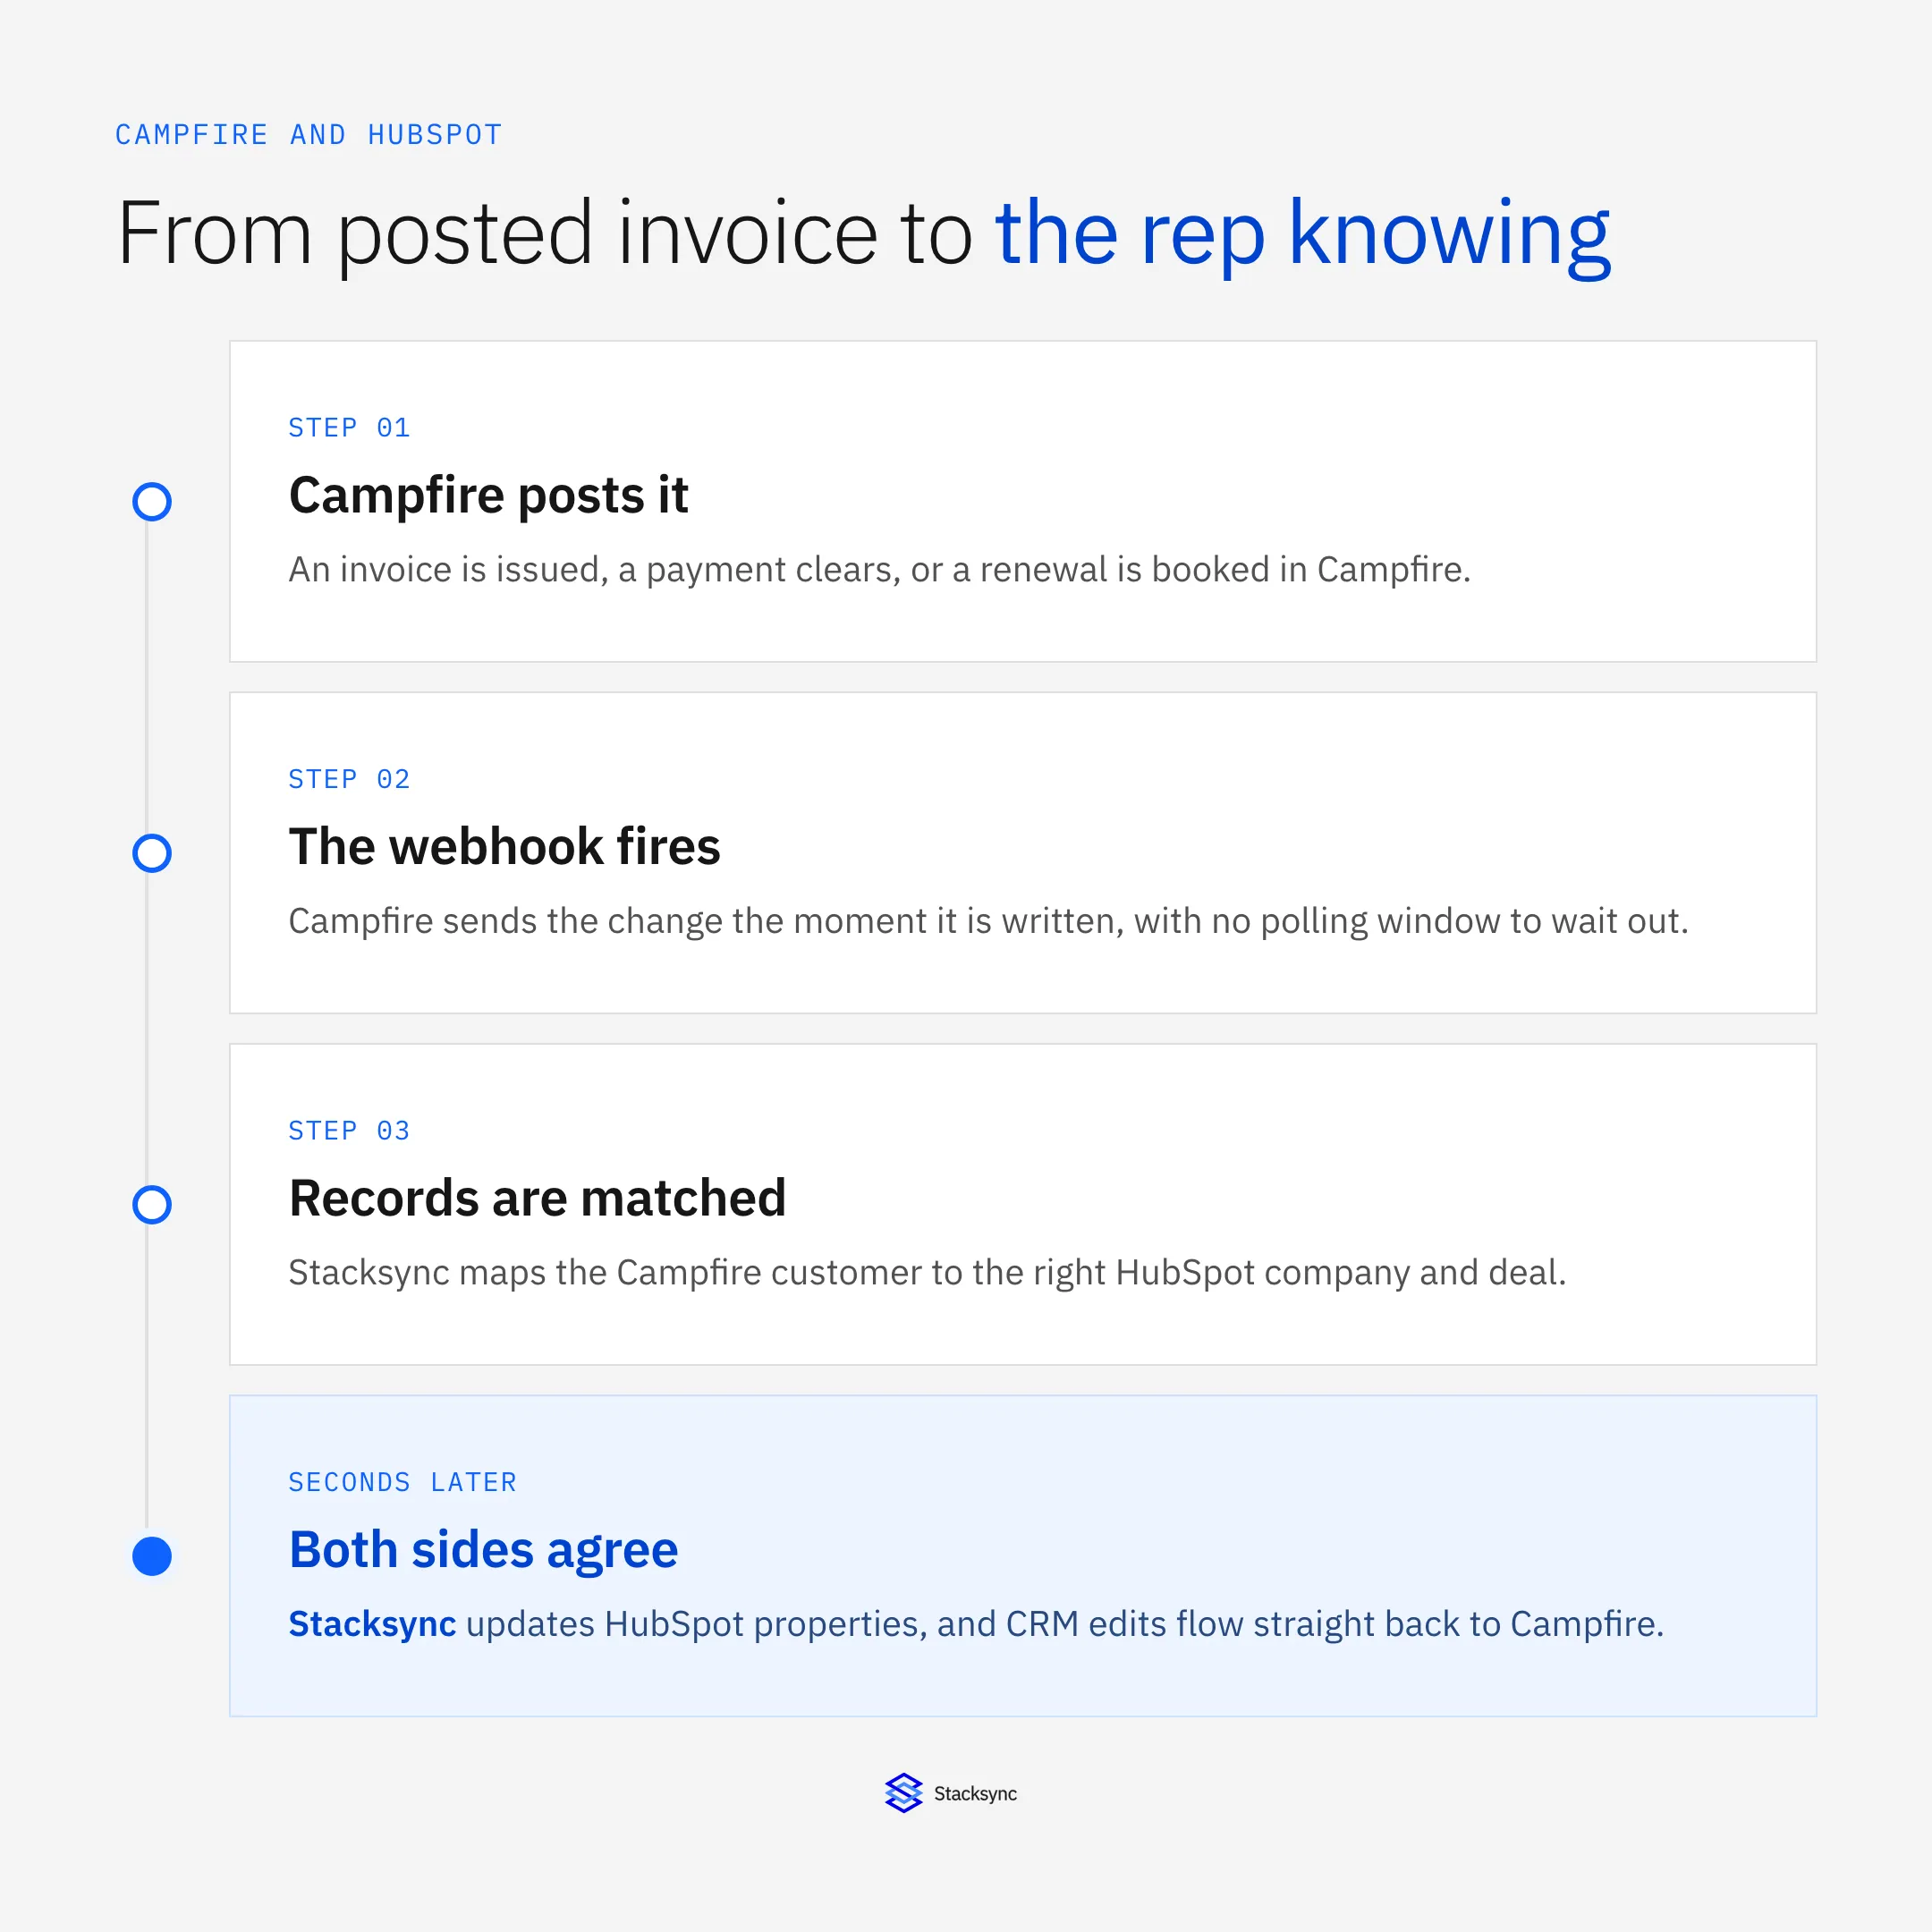Screen dimensions: 1932x1932
Task: Click the 'SECONDS LATER' label
Action: tap(402, 1482)
